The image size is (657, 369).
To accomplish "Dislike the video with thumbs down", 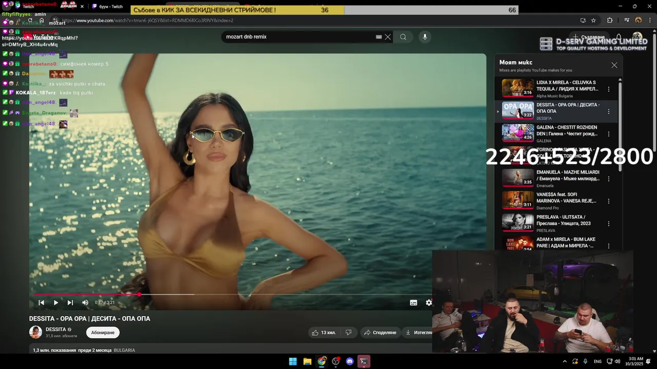I will click(349, 333).
